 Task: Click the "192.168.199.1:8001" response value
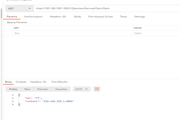(58, 101)
